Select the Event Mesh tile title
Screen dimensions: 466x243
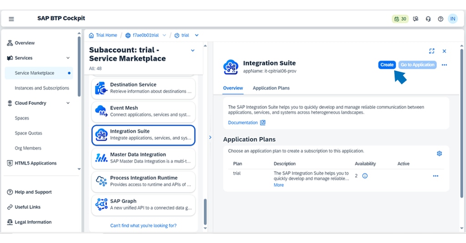[x=124, y=108]
